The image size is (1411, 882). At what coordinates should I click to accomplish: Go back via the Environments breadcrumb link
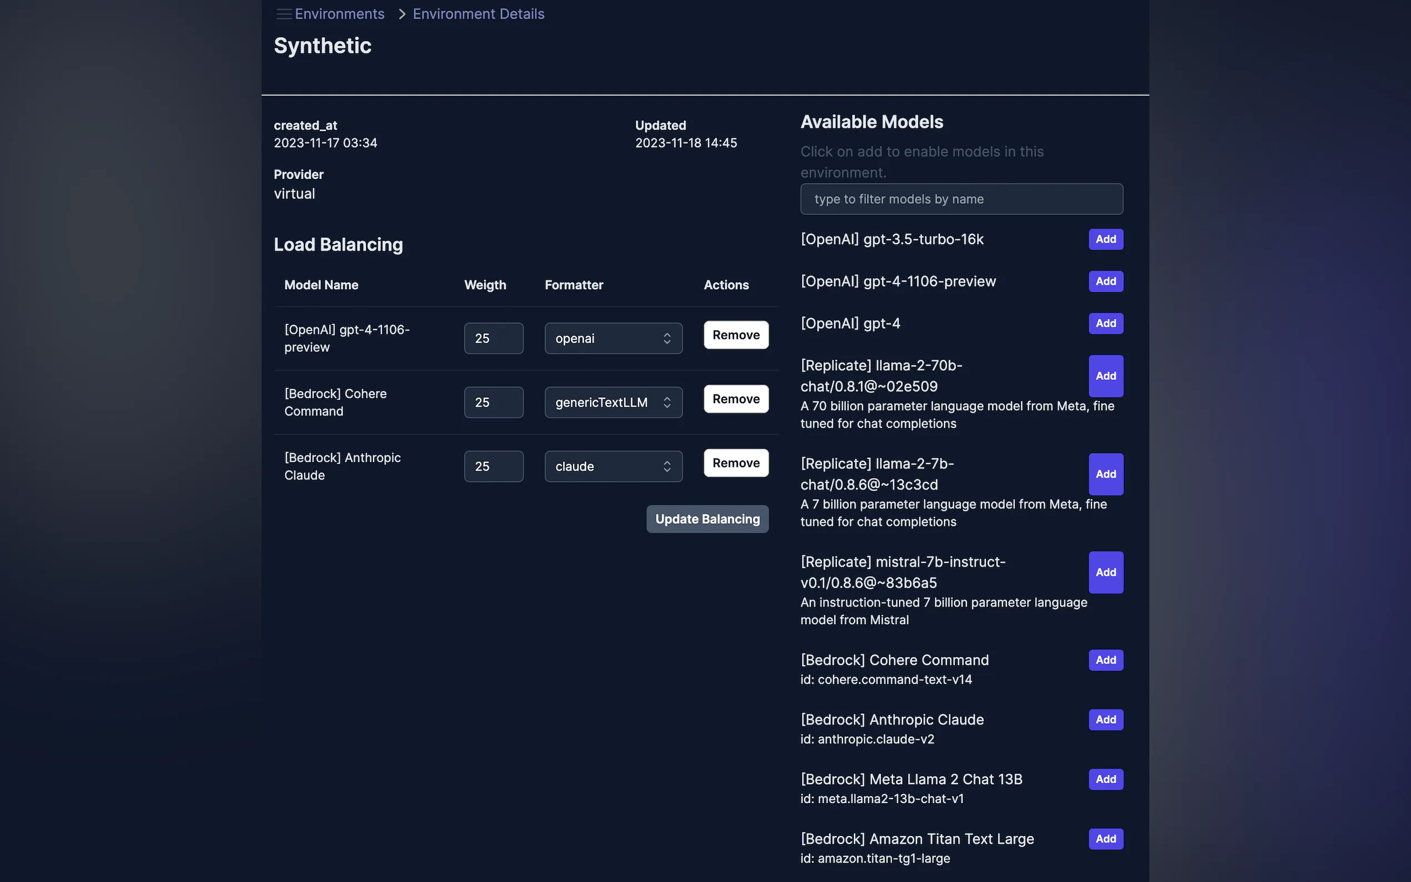click(339, 13)
